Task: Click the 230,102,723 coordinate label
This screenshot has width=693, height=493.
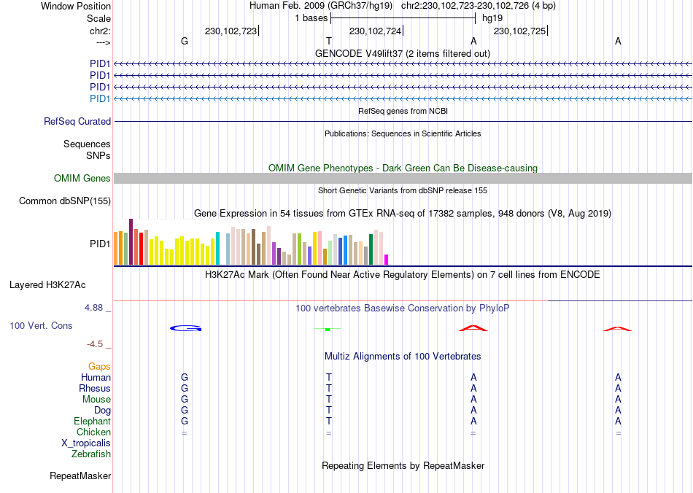Action: [x=231, y=31]
